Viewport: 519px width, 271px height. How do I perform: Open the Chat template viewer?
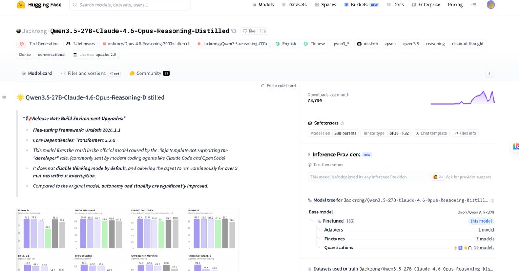point(430,133)
